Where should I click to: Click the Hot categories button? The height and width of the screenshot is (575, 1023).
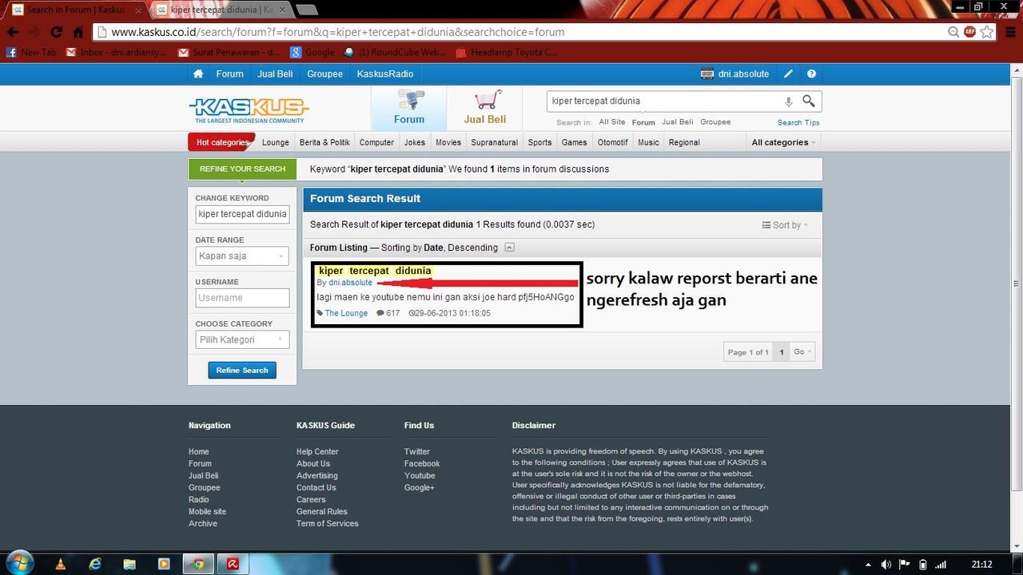pyautogui.click(x=222, y=142)
